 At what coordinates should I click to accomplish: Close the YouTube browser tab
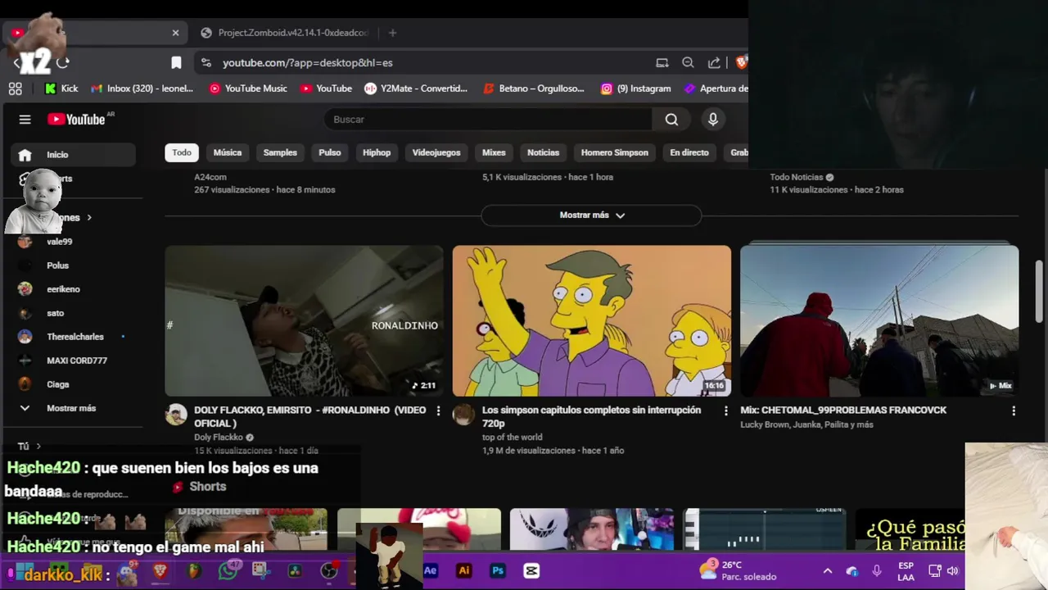pos(175,33)
